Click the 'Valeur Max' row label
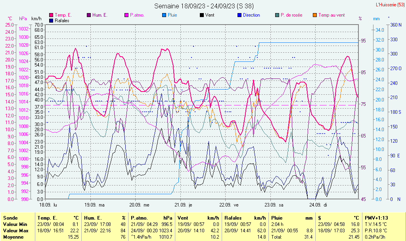Viewport: 406px width, 241px height. click(x=15, y=231)
